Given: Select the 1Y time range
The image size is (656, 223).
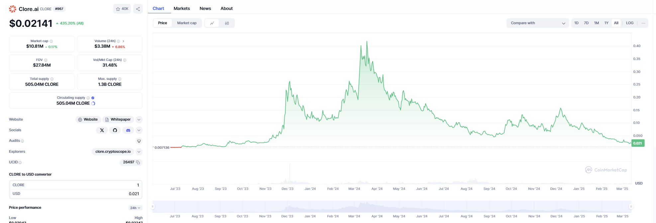Looking at the screenshot, I should [607, 23].
